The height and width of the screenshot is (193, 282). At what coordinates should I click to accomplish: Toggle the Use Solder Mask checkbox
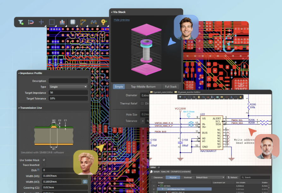click(44, 160)
